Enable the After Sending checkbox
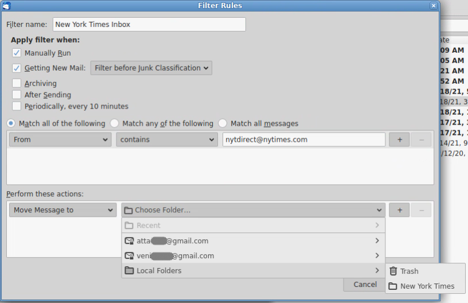Image resolution: width=468 pixels, height=303 pixels. pyautogui.click(x=17, y=95)
